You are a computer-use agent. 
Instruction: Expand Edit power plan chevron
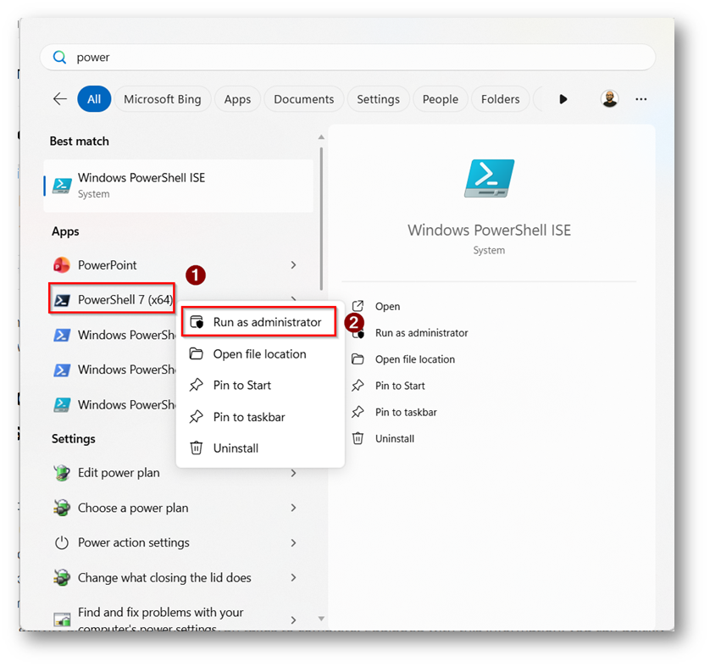click(293, 473)
